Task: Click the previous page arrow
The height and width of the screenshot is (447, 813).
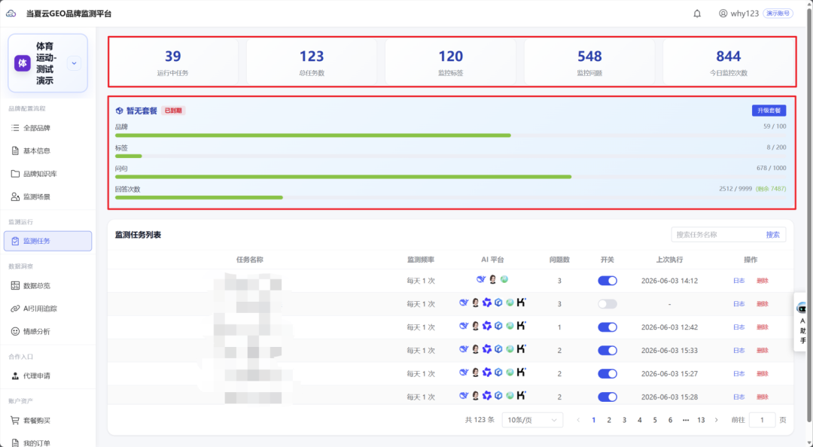Action: 578,420
